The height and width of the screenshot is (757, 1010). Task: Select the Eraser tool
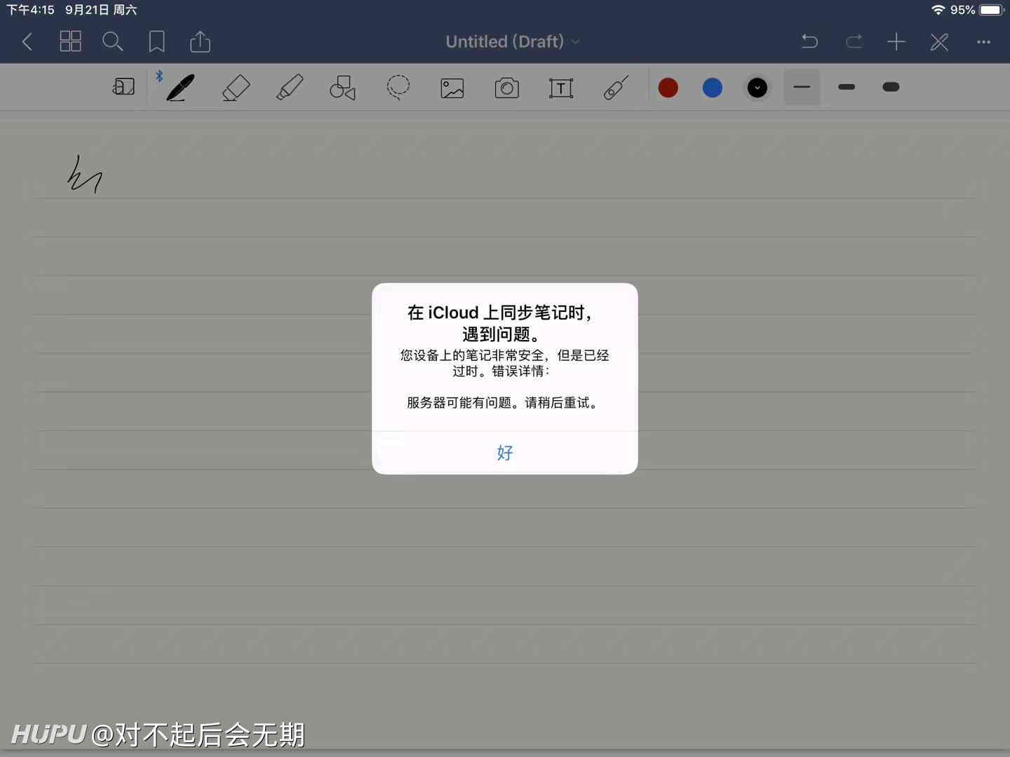pos(236,88)
